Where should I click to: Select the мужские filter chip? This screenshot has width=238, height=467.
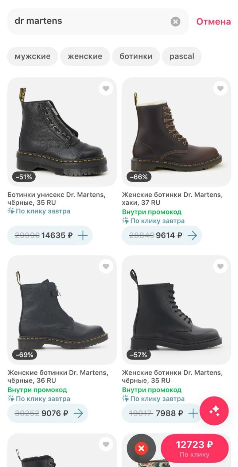point(32,57)
